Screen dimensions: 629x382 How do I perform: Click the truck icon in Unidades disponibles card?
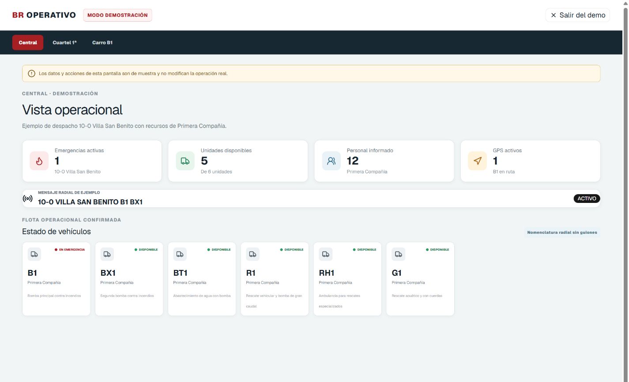point(185,161)
